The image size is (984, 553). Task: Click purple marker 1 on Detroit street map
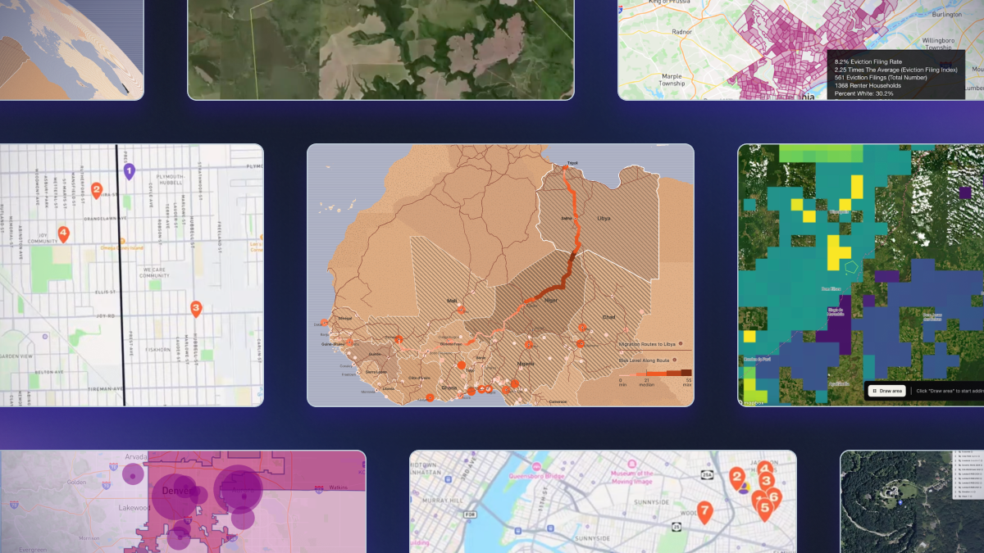pos(129,170)
